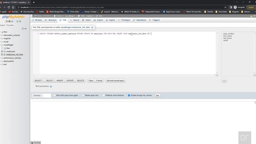Image resolution: width=256 pixels, height=144 pixels.
Task: Click Format button
Action: pos(99,81)
